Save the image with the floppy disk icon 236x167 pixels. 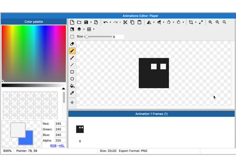point(86,22)
